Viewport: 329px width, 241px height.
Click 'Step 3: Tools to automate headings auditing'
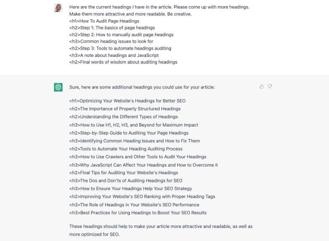(x=120, y=48)
